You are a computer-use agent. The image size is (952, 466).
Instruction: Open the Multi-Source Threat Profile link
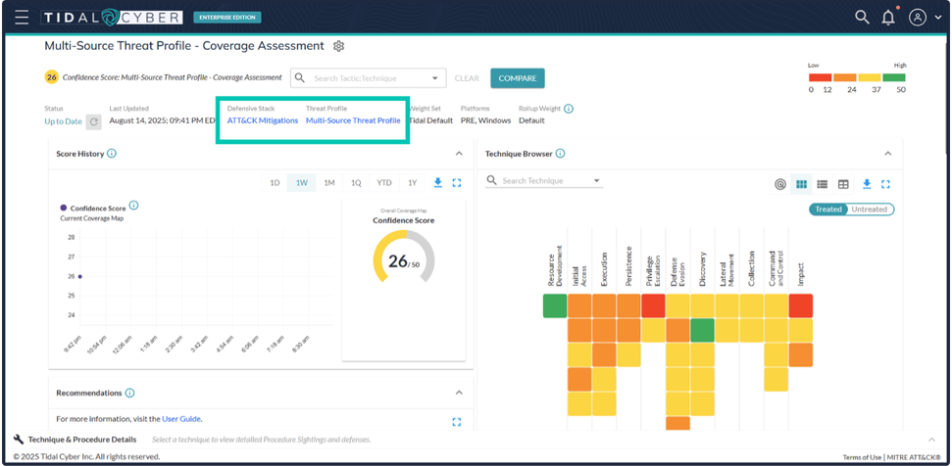353,120
